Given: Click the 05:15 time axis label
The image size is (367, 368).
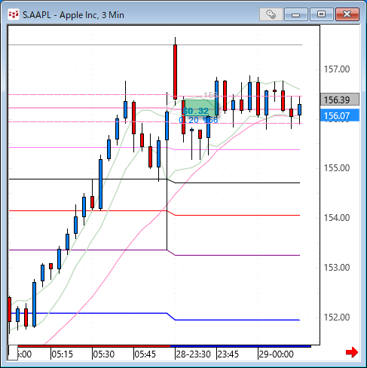Looking at the screenshot, I should tap(63, 354).
